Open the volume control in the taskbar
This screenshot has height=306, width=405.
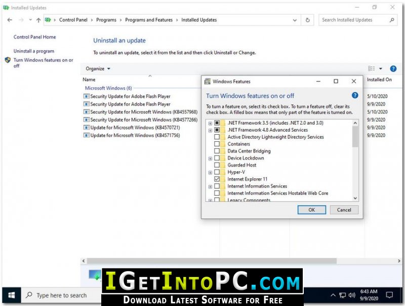pyautogui.click(x=352, y=295)
